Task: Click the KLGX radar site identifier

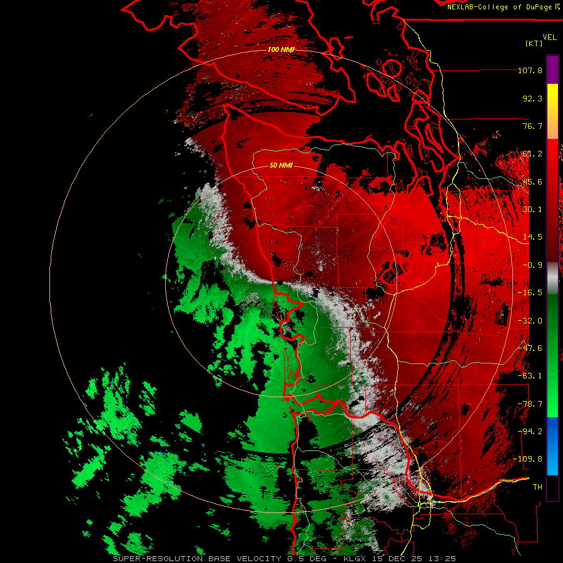Action: (355, 559)
